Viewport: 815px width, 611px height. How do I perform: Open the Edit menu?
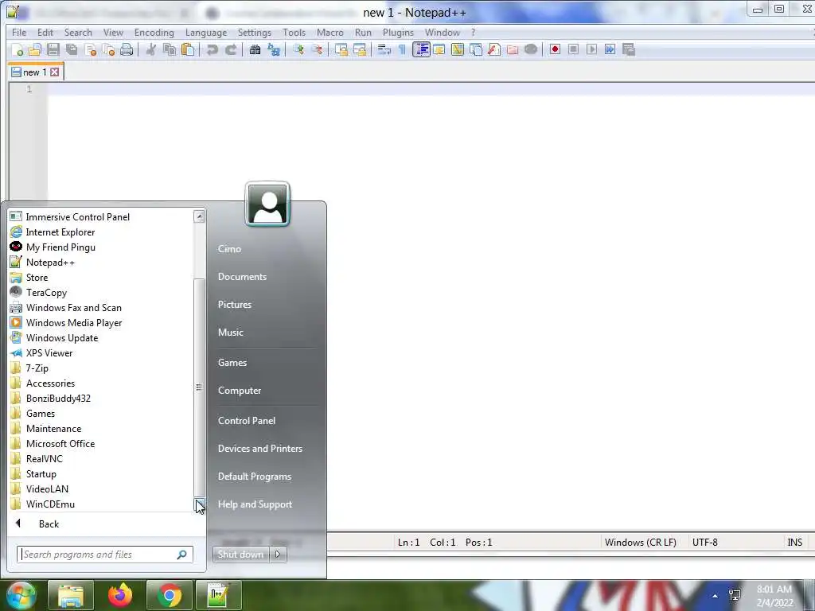[45, 32]
